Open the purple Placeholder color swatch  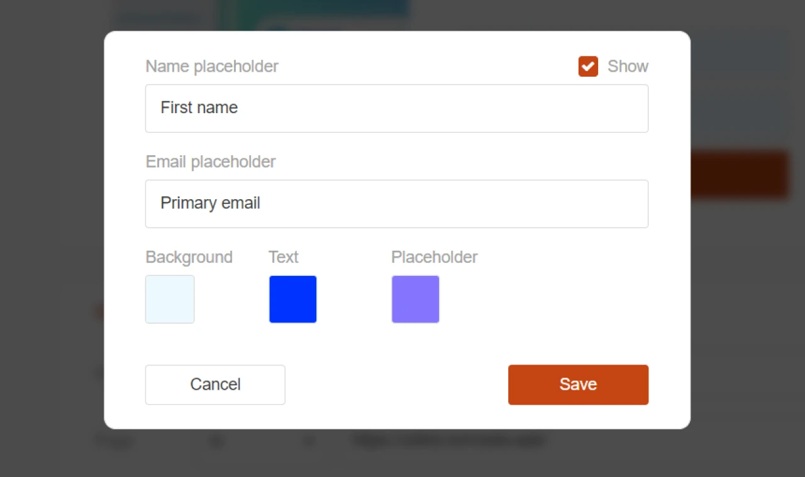tap(415, 299)
